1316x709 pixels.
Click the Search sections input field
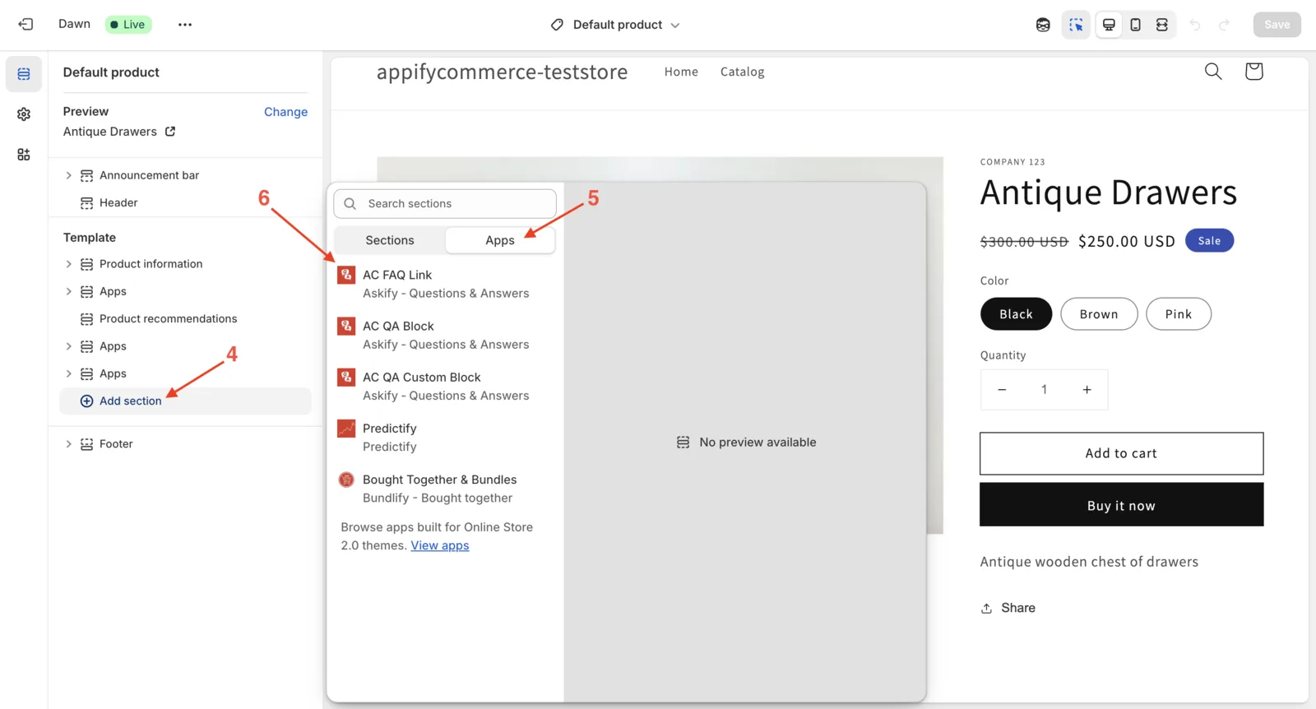tap(445, 204)
